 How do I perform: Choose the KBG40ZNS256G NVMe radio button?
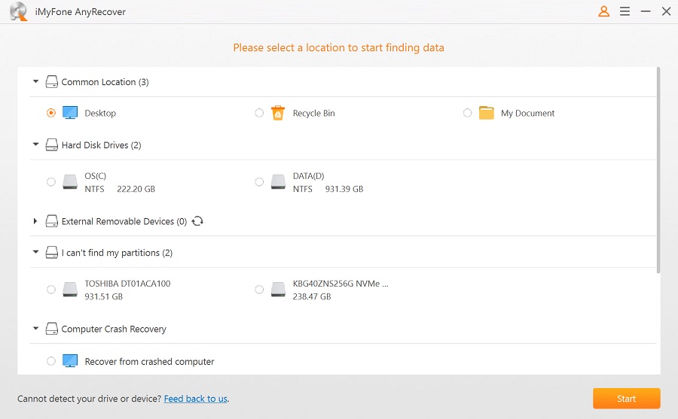point(259,290)
